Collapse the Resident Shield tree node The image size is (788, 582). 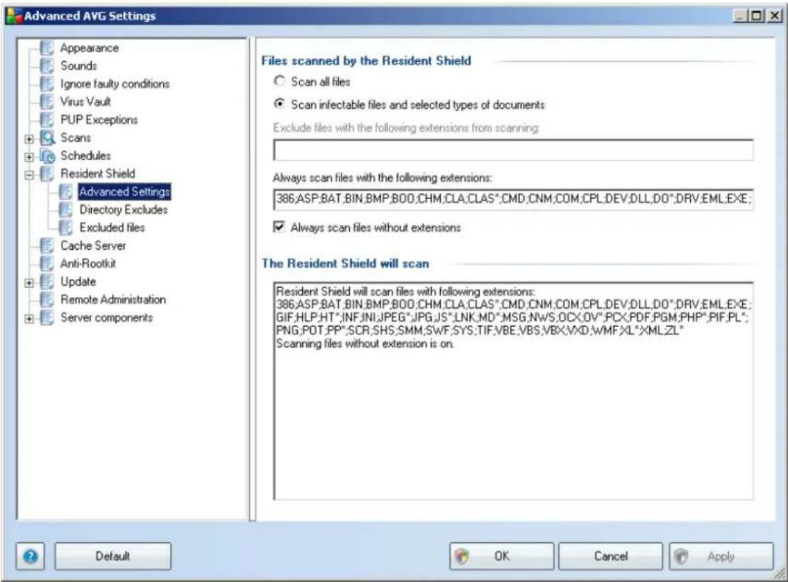click(29, 175)
